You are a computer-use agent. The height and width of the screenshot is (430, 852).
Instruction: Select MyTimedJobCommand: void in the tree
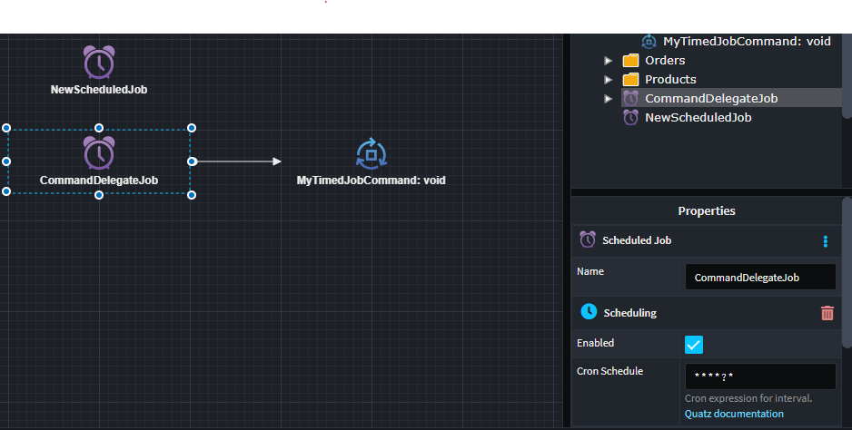coord(746,41)
